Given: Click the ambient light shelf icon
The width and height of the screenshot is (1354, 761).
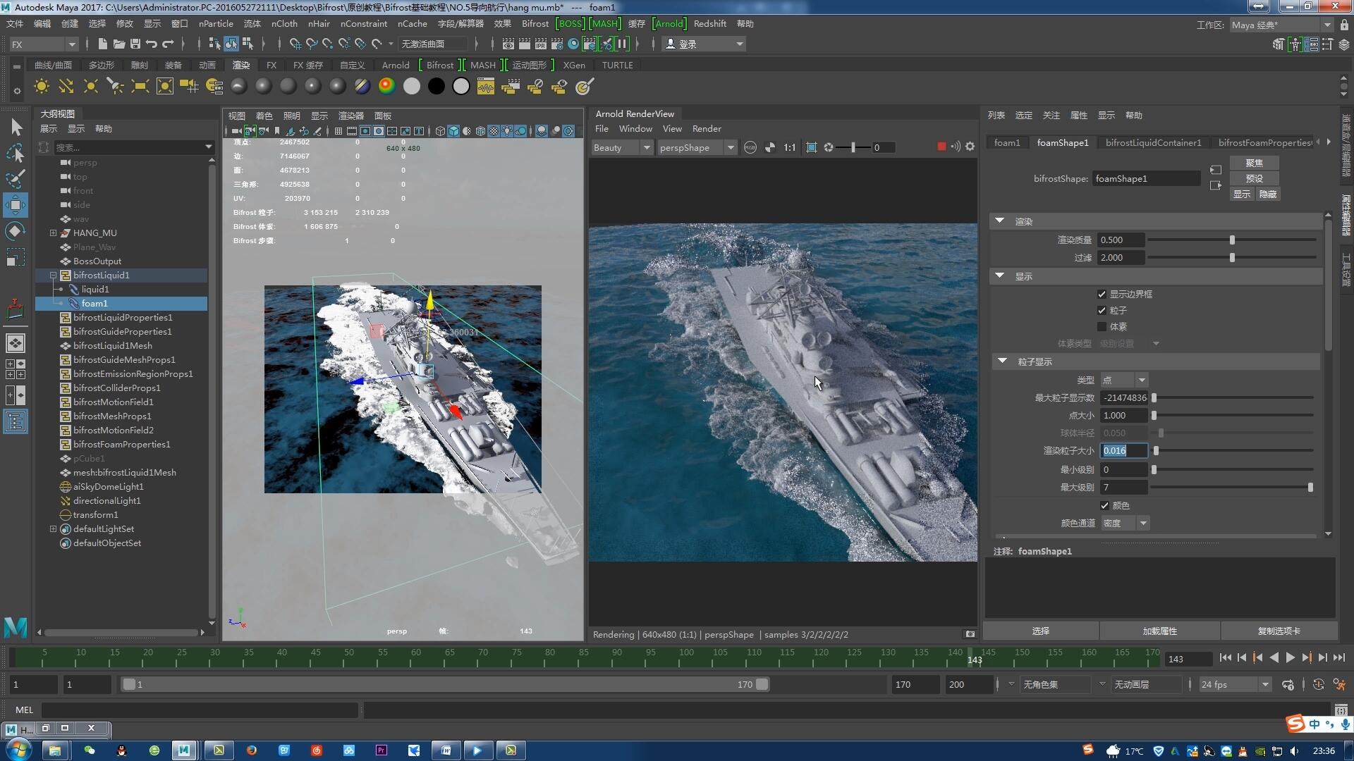Looking at the screenshot, I should (x=42, y=87).
